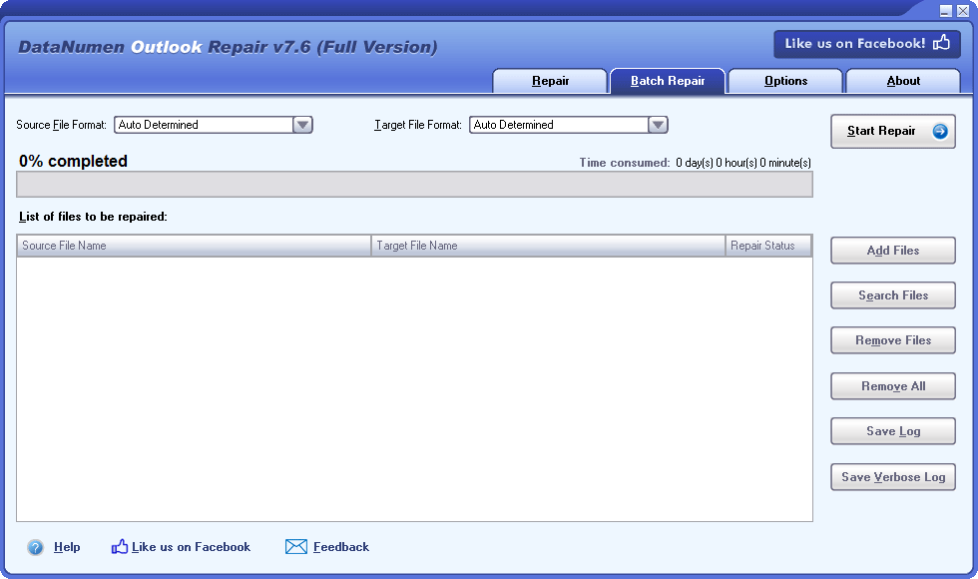The image size is (978, 579).
Task: Open the Options tab
Action: (x=785, y=81)
